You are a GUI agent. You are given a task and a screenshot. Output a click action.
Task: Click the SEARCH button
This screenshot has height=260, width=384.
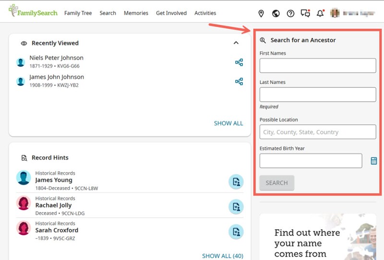coord(277,183)
